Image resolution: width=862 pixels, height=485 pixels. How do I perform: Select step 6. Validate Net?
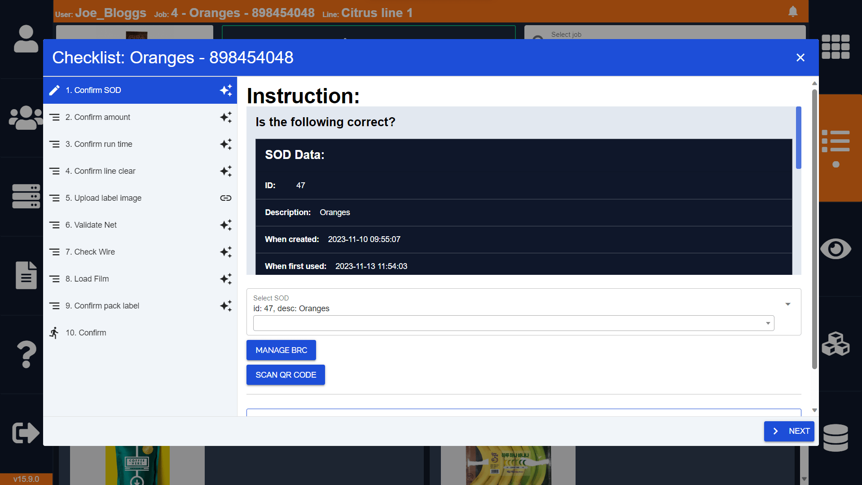140,225
